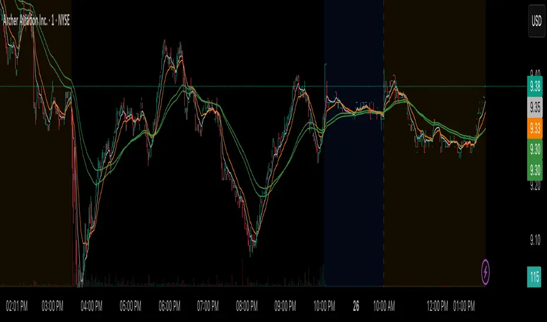Select the teal 9.38 price label
Viewport: 547px width, 322px height.
[x=535, y=86]
